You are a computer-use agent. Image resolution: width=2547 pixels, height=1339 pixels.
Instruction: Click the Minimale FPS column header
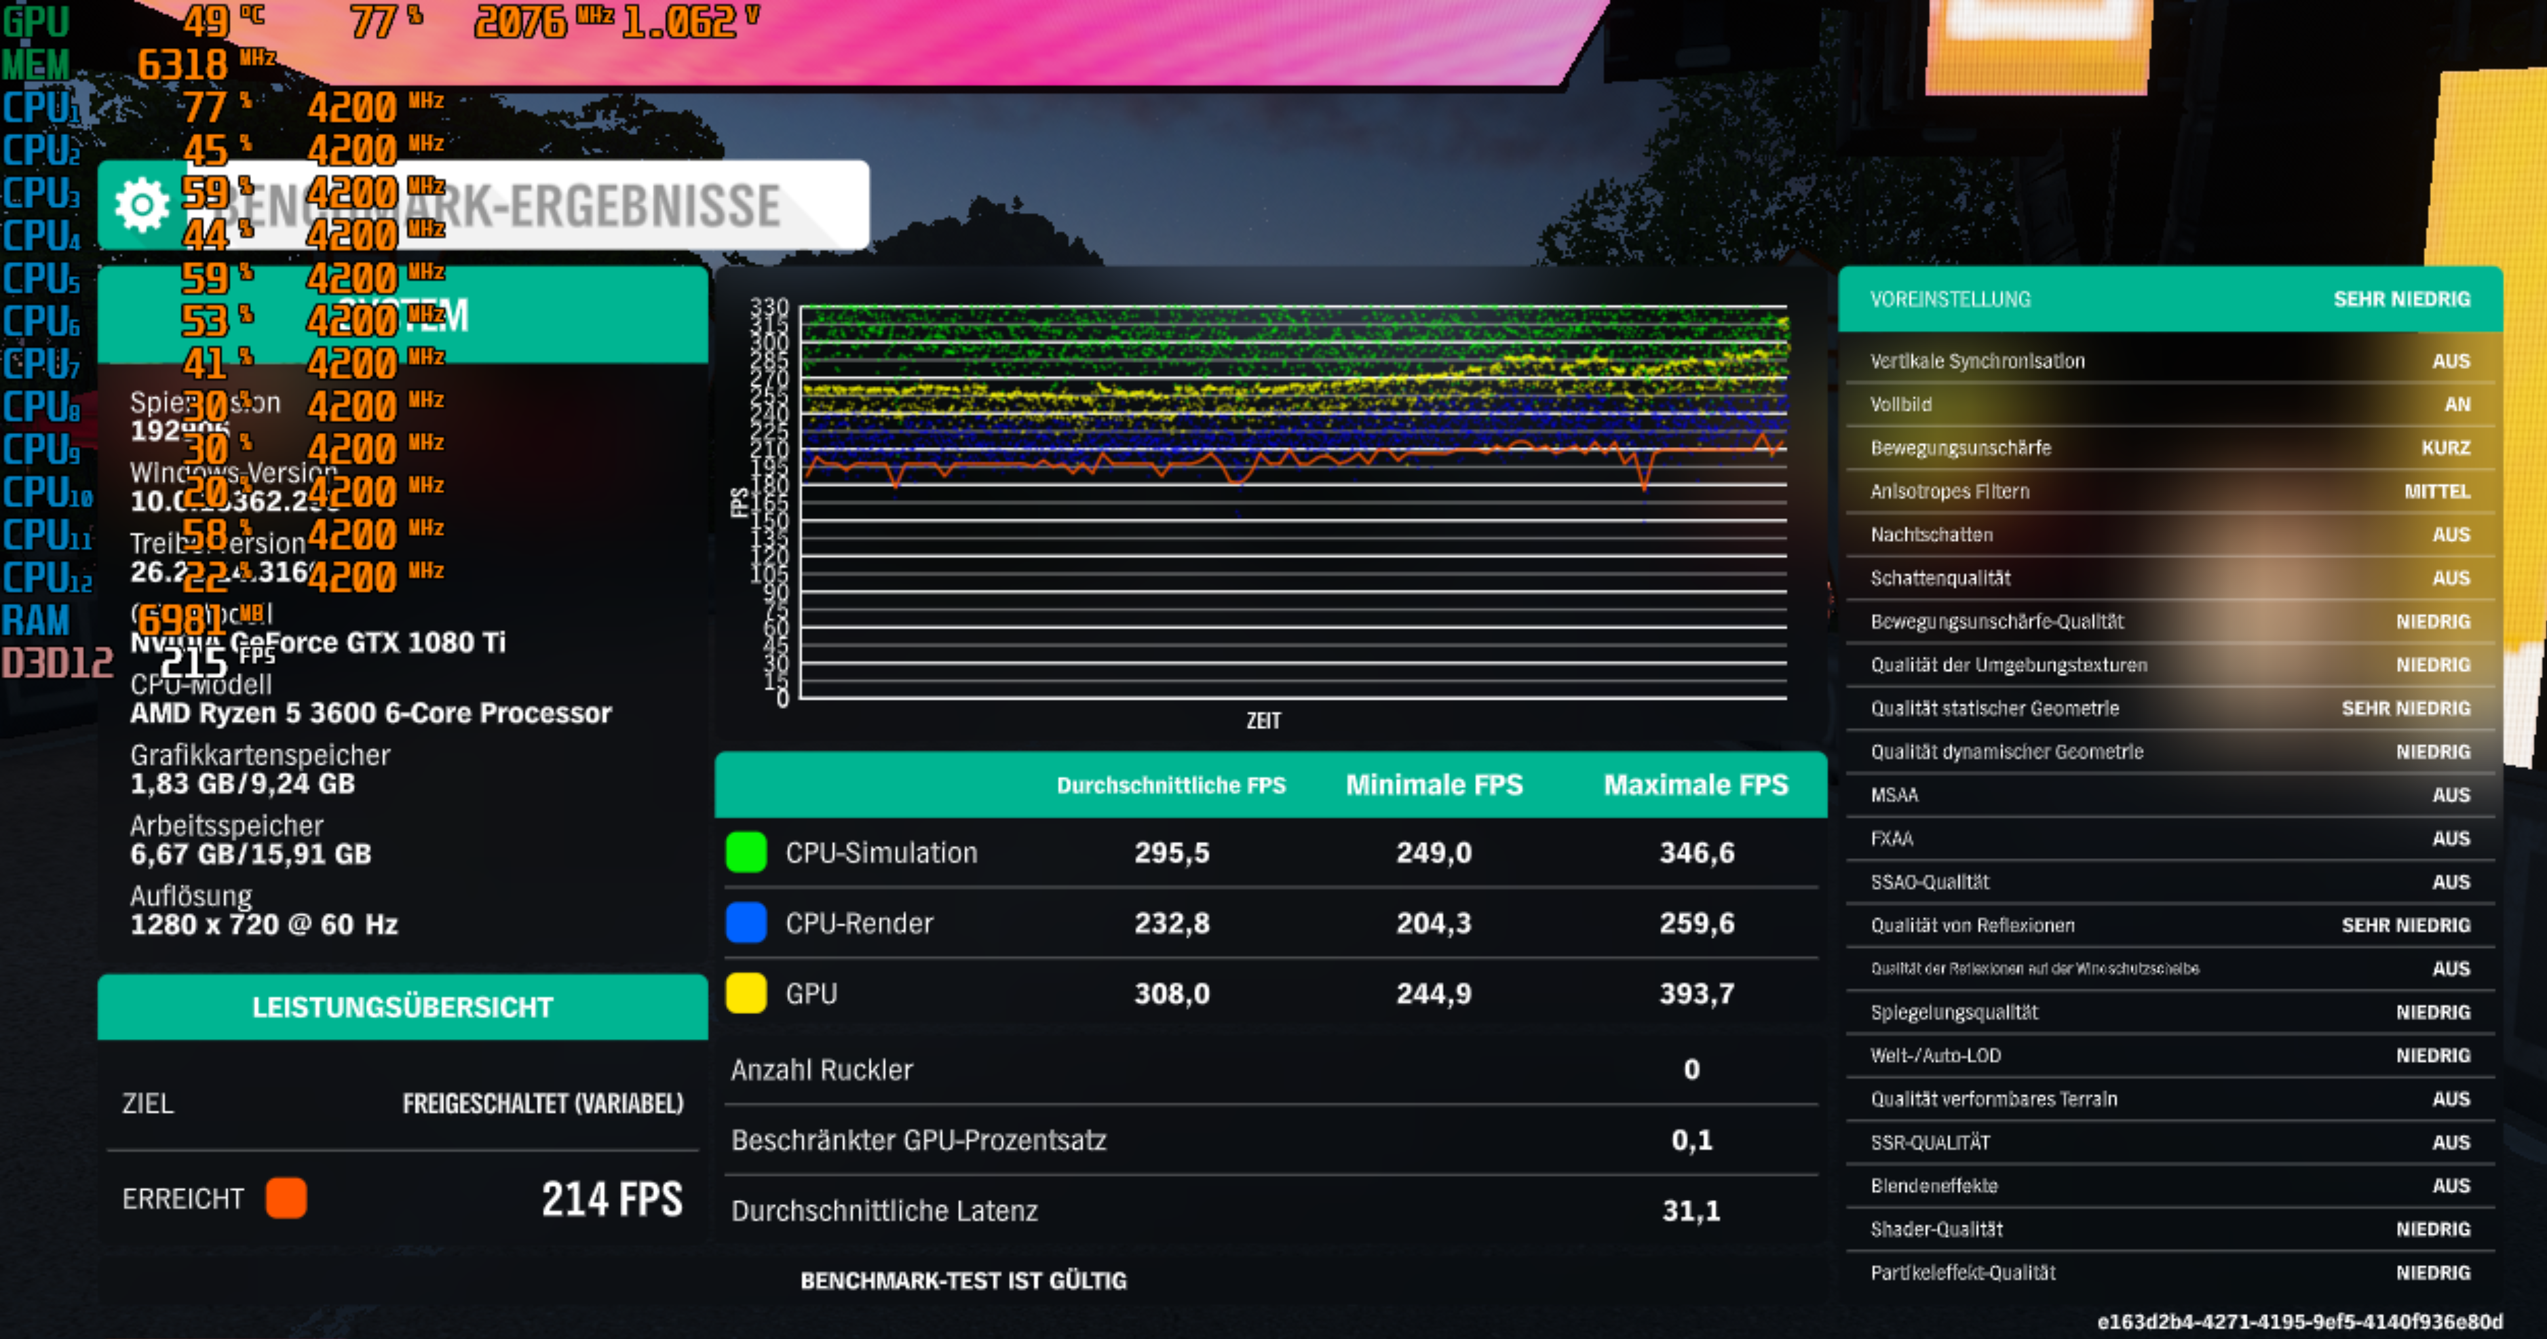[x=1434, y=785]
